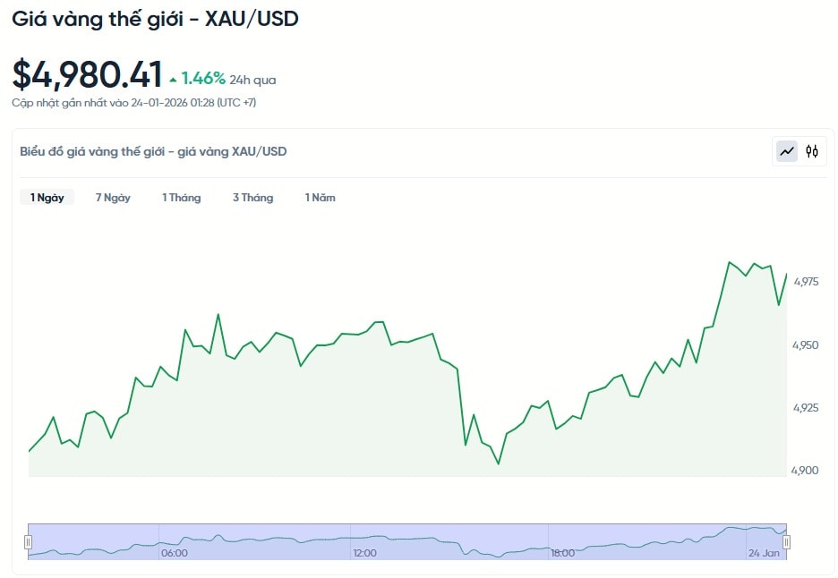Click the 4,975 price axis label

(x=808, y=283)
